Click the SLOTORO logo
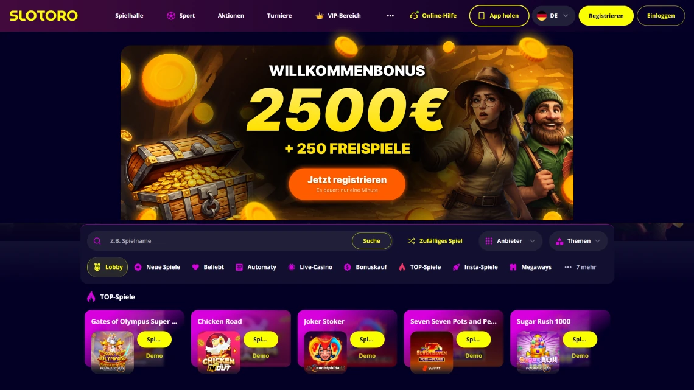Screen dimensions: 694x390 [x=43, y=15]
